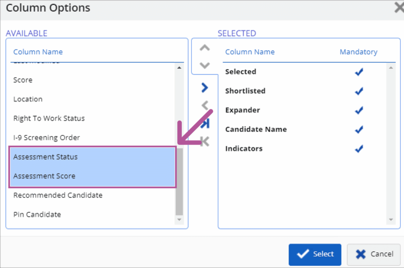This screenshot has height=268, width=404.
Task: Click the add all columns icon
Action: coord(205,124)
